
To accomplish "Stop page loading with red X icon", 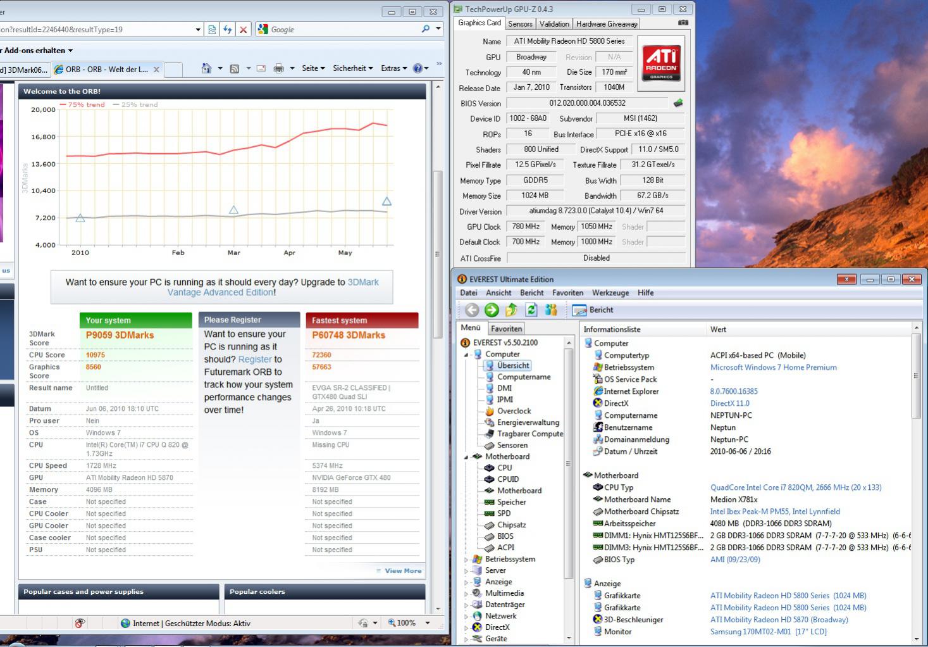I will [x=243, y=29].
